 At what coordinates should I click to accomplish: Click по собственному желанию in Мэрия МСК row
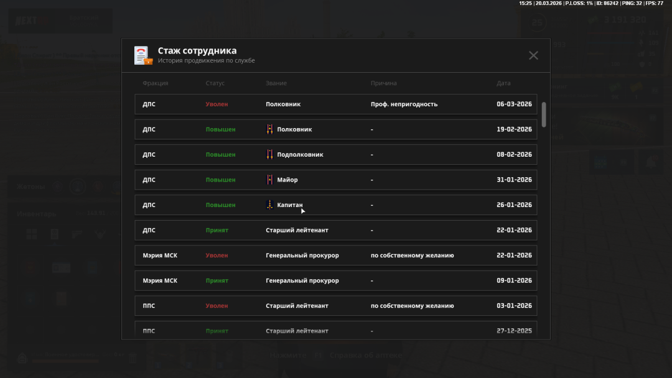(x=412, y=256)
